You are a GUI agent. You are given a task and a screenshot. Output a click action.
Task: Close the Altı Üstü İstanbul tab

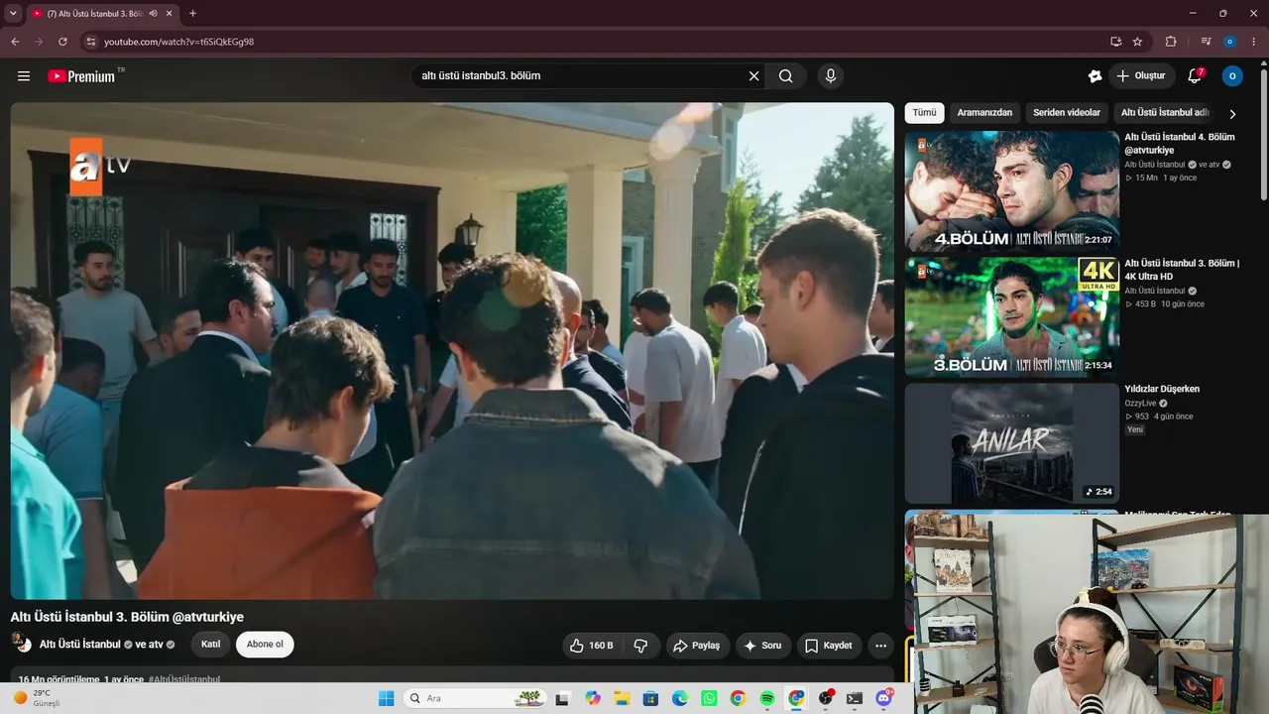coord(171,13)
